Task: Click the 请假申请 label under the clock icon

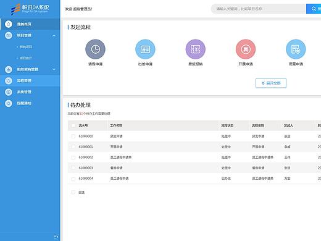Action: point(95,64)
